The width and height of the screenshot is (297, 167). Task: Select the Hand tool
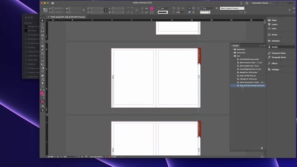[x=43, y=83]
